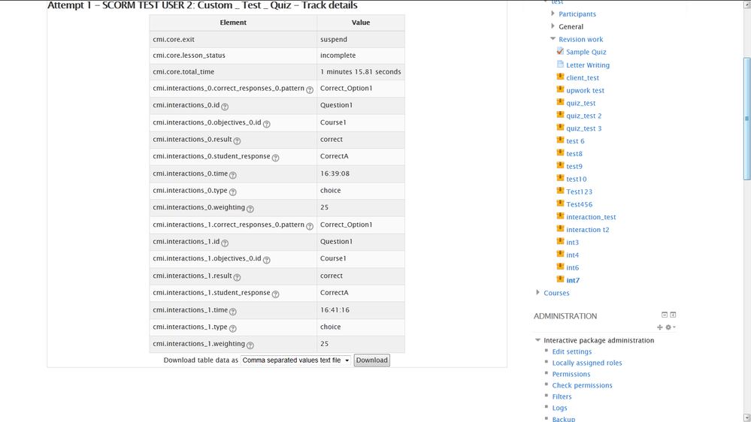Image resolution: width=751 pixels, height=422 pixels.
Task: Click help icon next to cmi.interactions_1.id
Action: [225, 243]
